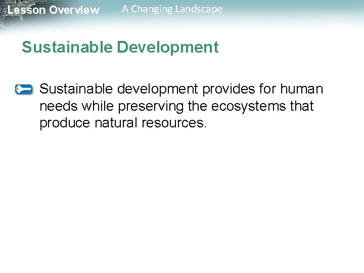Select the 'Sustainable Development' green heading
This screenshot has height=273, width=364.
tap(120, 47)
